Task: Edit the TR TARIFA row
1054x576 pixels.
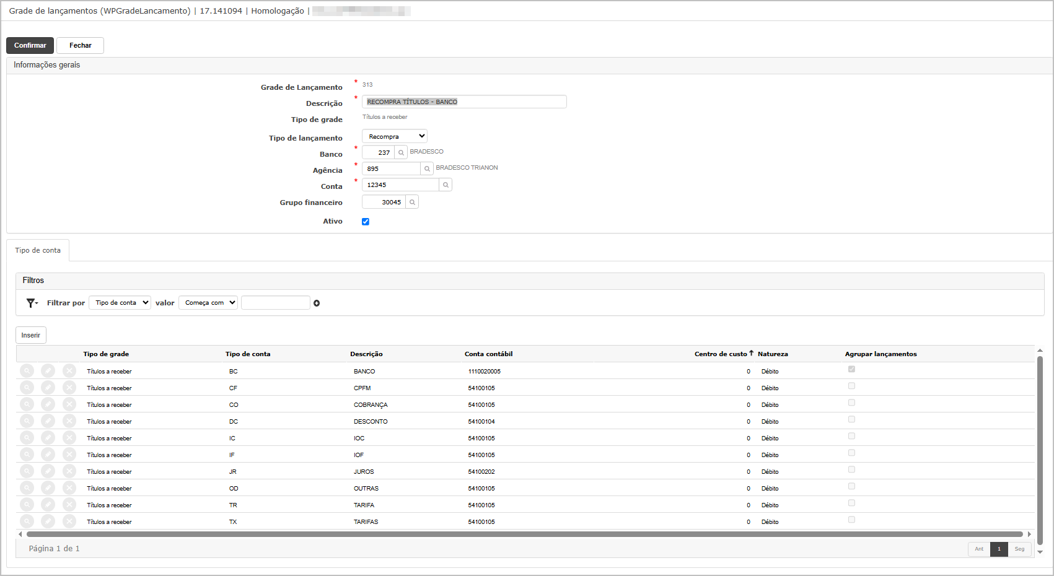Action: tap(48, 505)
